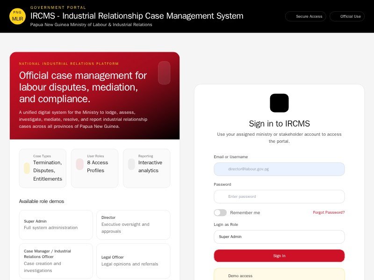Viewport: 374px width, 280px height.
Task: Click the pink User Roles icon
Action: (79, 164)
